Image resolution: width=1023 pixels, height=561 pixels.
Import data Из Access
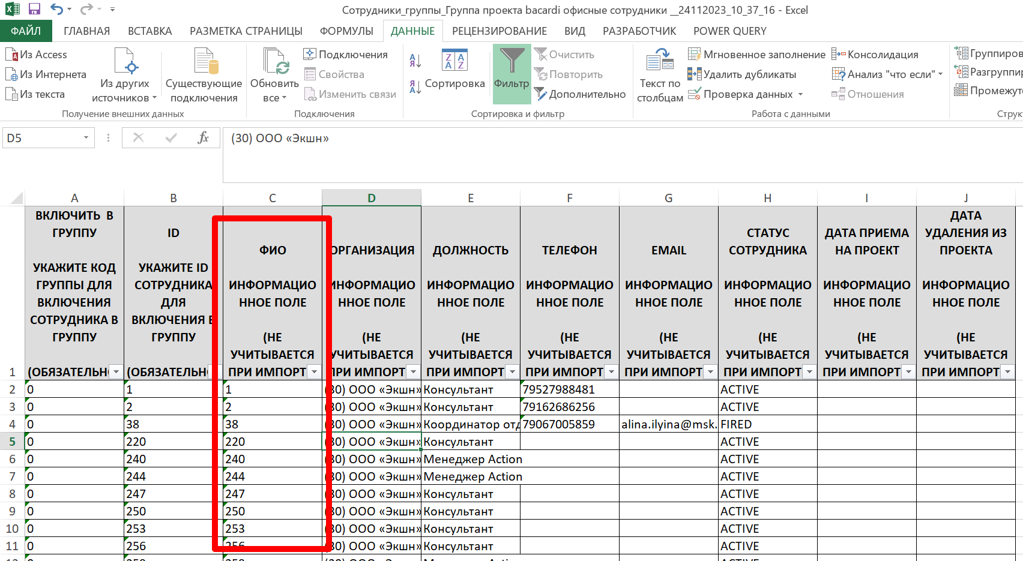pyautogui.click(x=37, y=55)
